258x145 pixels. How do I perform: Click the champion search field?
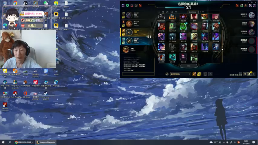[209, 12]
